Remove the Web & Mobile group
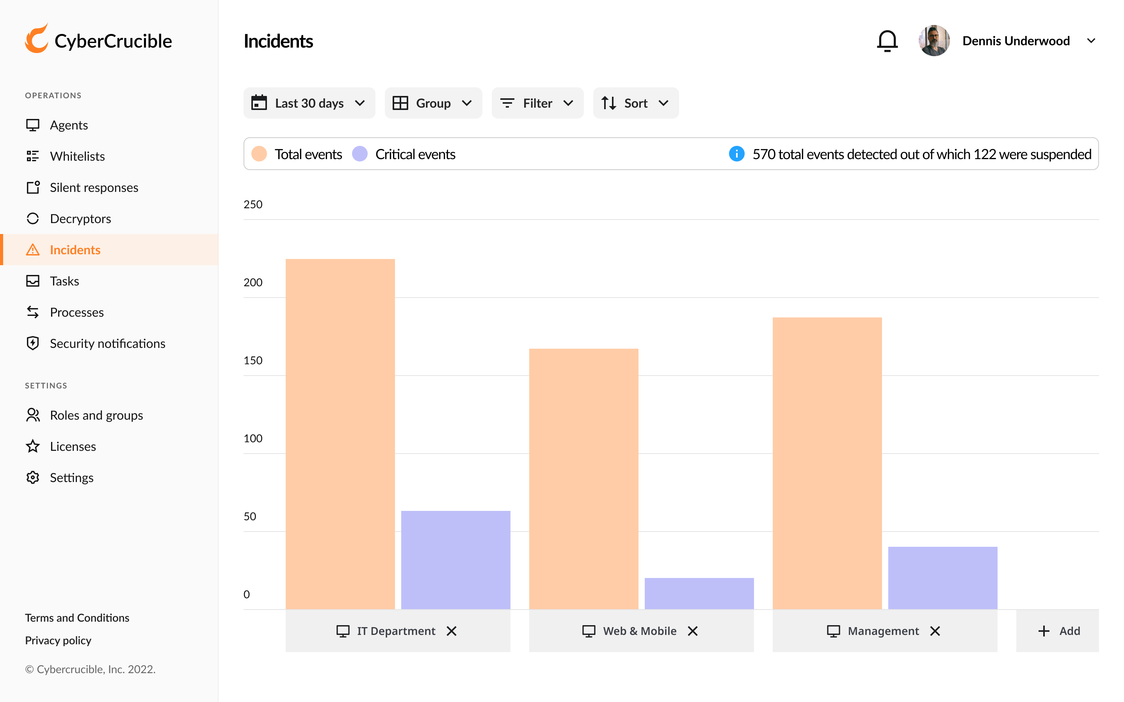 (692, 631)
